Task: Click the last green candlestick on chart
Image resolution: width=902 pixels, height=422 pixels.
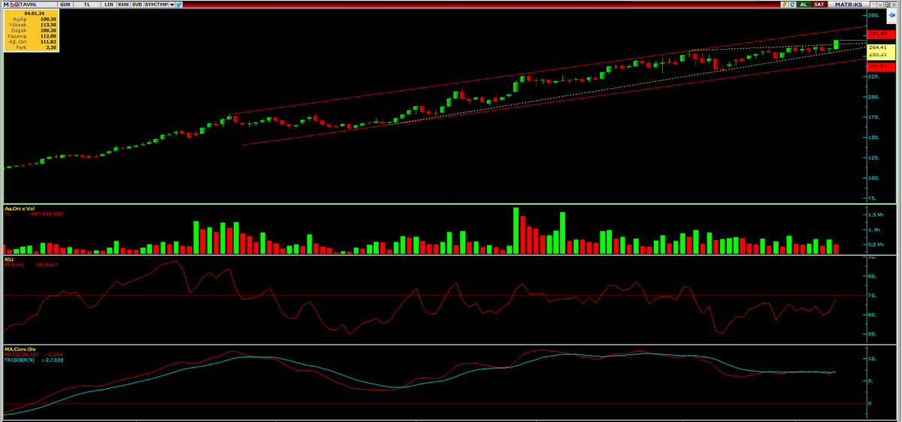Action: [x=837, y=44]
